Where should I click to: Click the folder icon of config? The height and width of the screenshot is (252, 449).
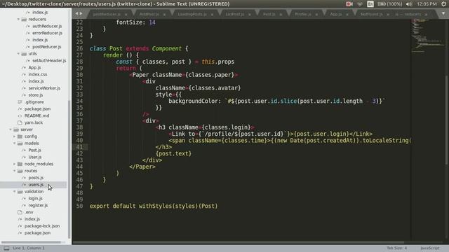20,136
